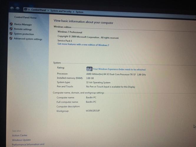Click View basic information about your computer heading
This screenshot has width=196, height=147.
click(83, 22)
